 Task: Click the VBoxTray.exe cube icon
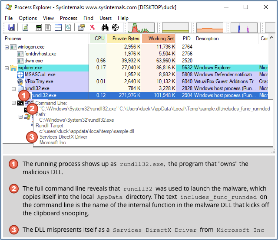tap(20, 81)
